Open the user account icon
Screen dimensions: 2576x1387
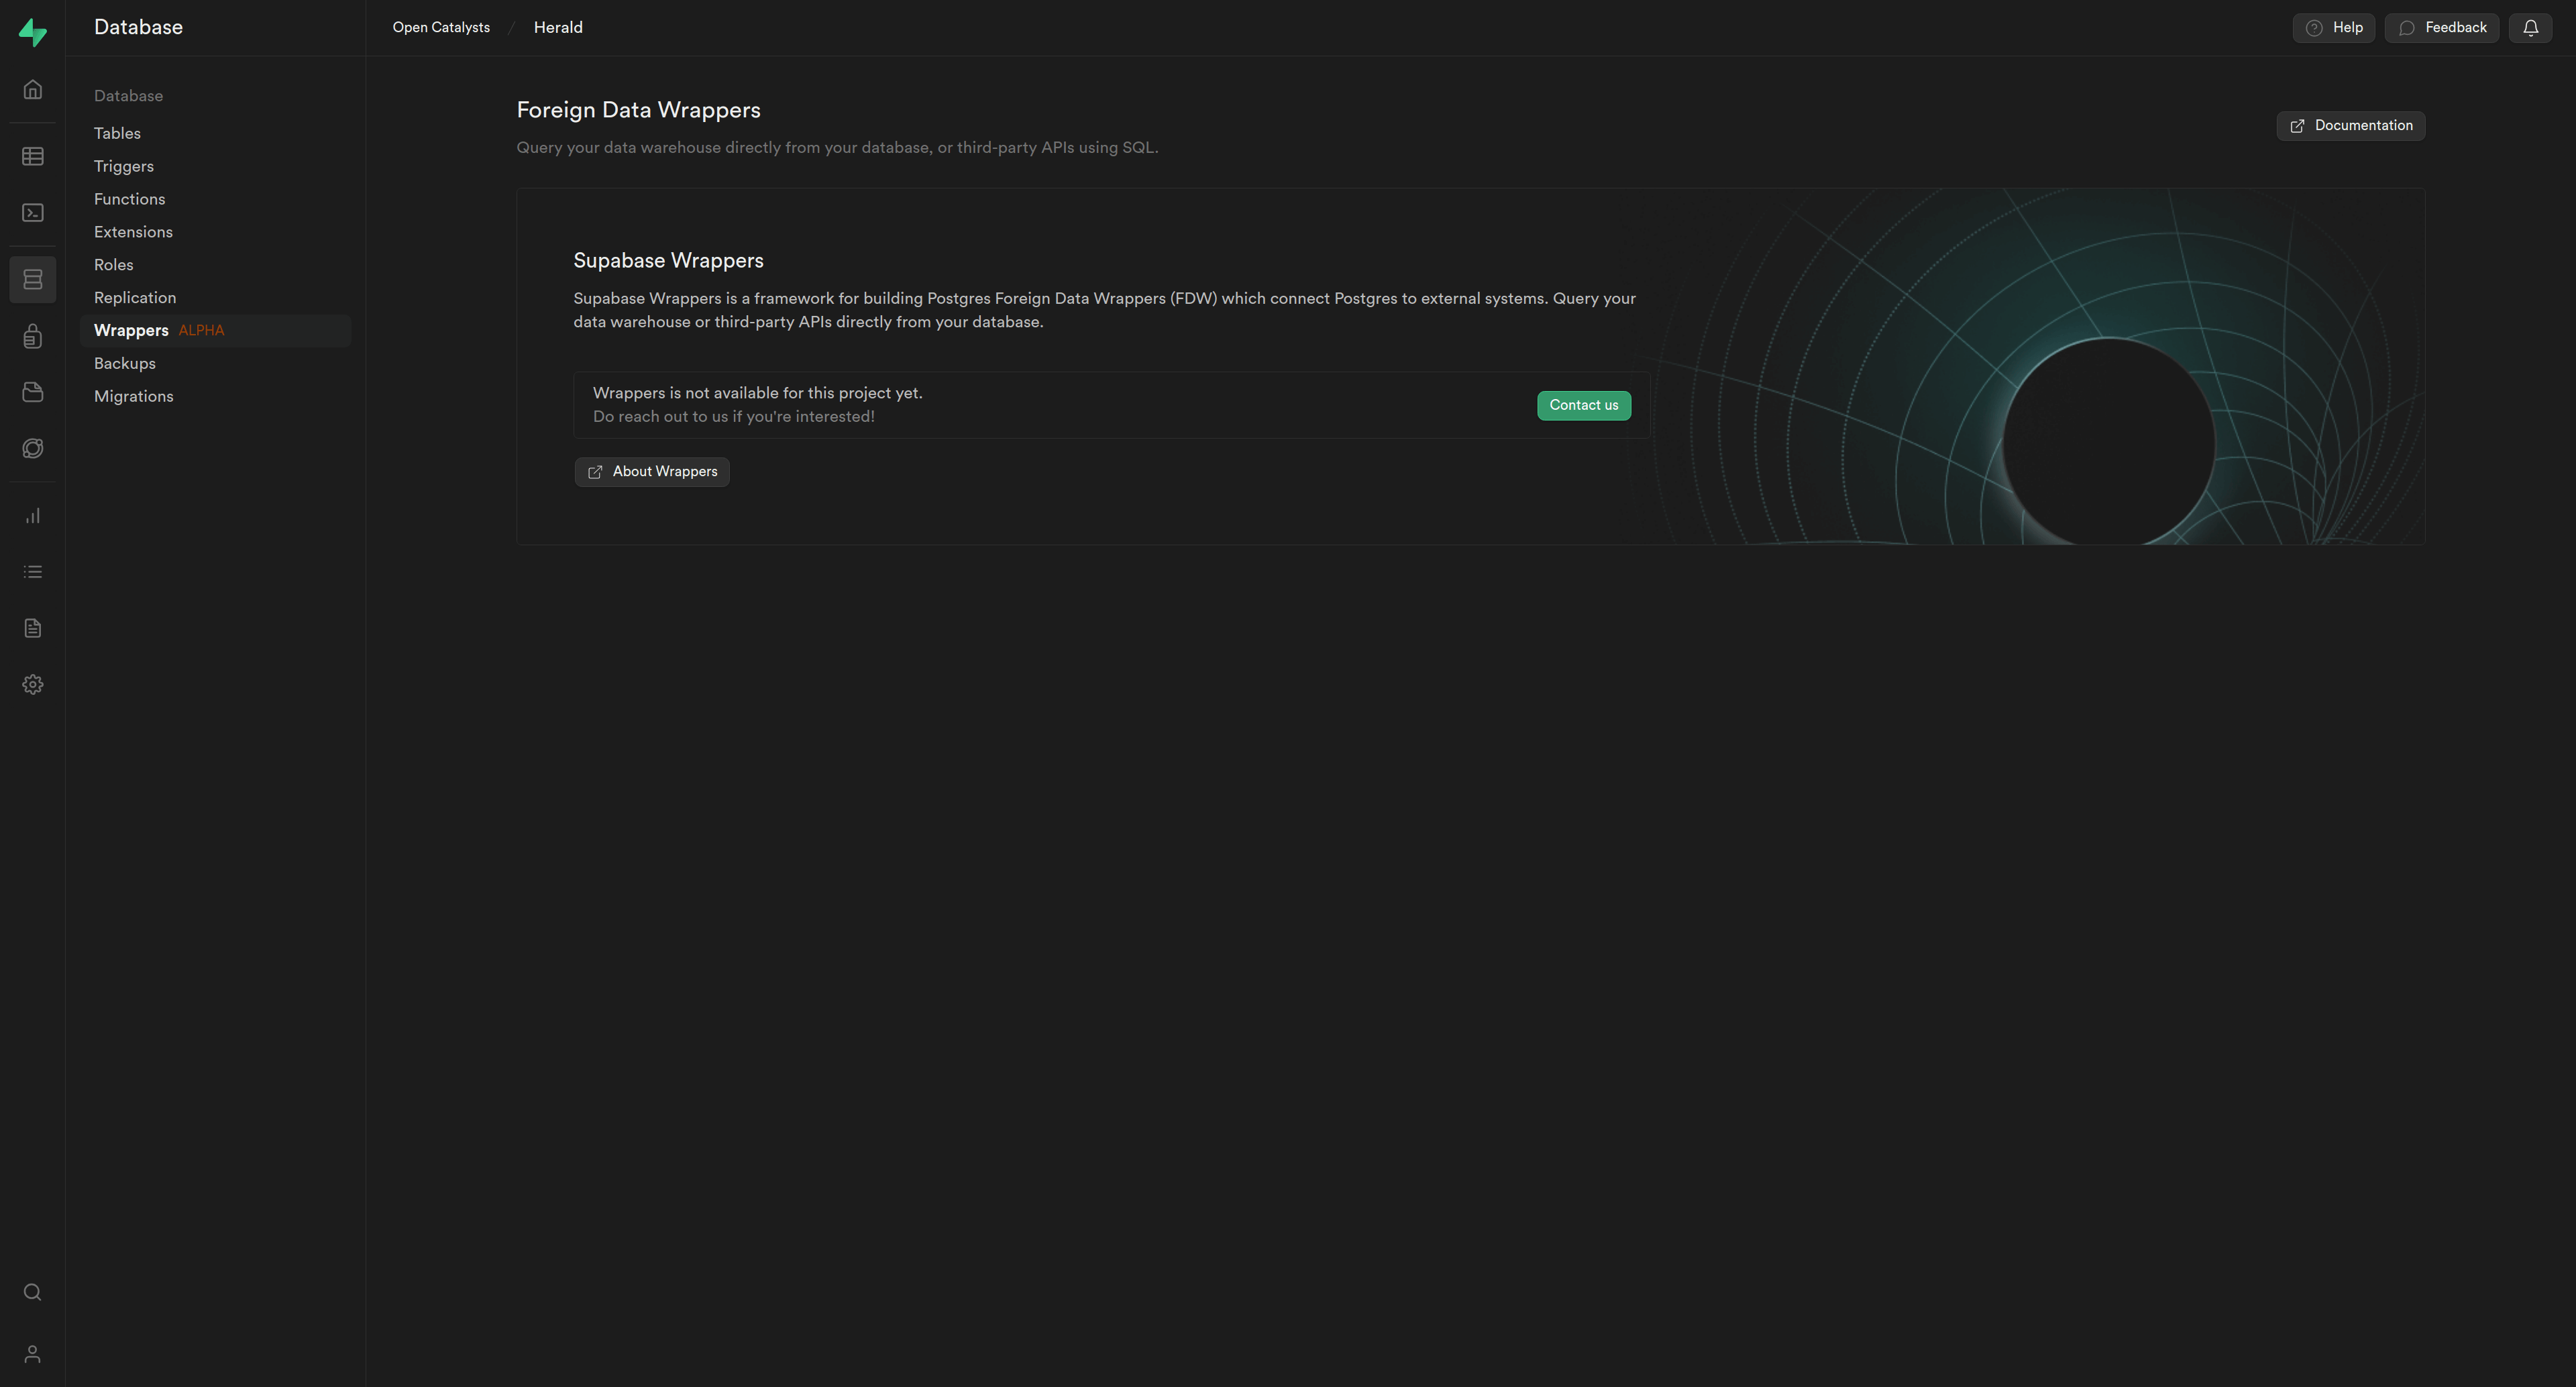point(32,1354)
